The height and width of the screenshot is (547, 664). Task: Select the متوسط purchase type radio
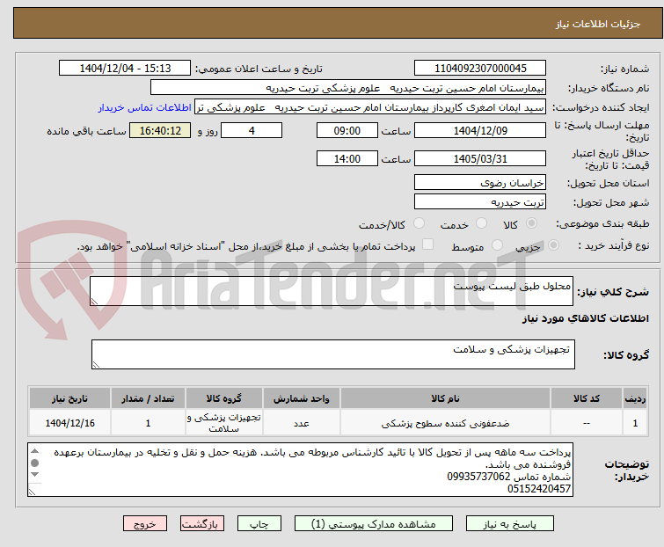pos(497,245)
